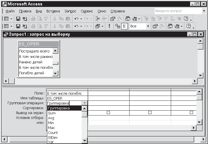
Task: Click ES_OPER field list scrollbar down arrow
Action: [x=56, y=74]
